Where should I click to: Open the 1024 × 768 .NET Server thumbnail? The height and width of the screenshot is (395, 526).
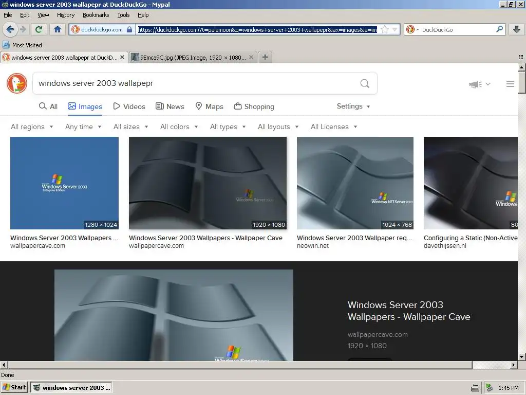[x=355, y=183]
